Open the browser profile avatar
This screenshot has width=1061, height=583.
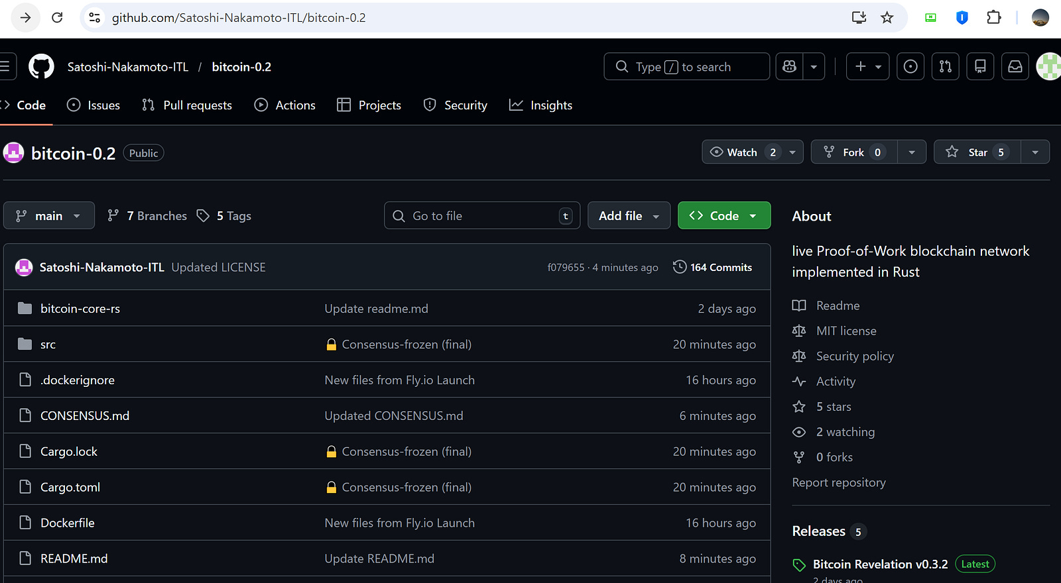pyautogui.click(x=1040, y=18)
